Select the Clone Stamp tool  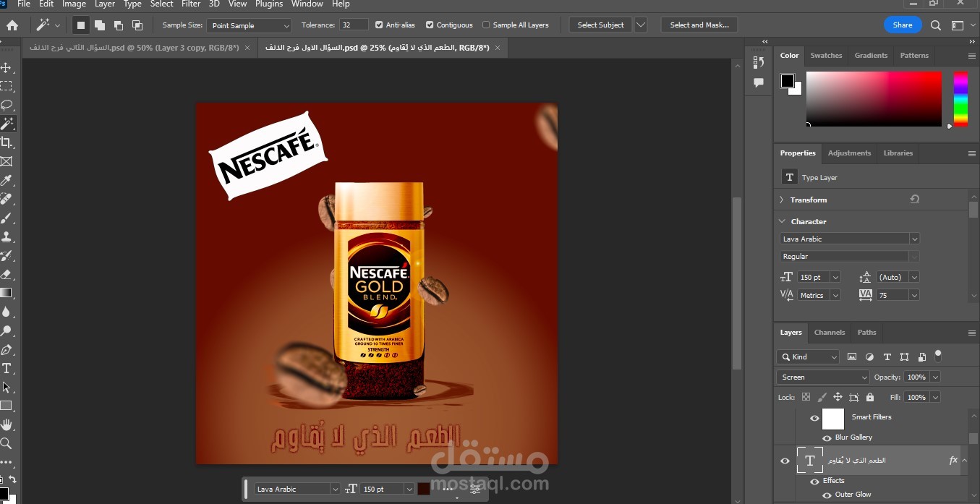(7, 236)
